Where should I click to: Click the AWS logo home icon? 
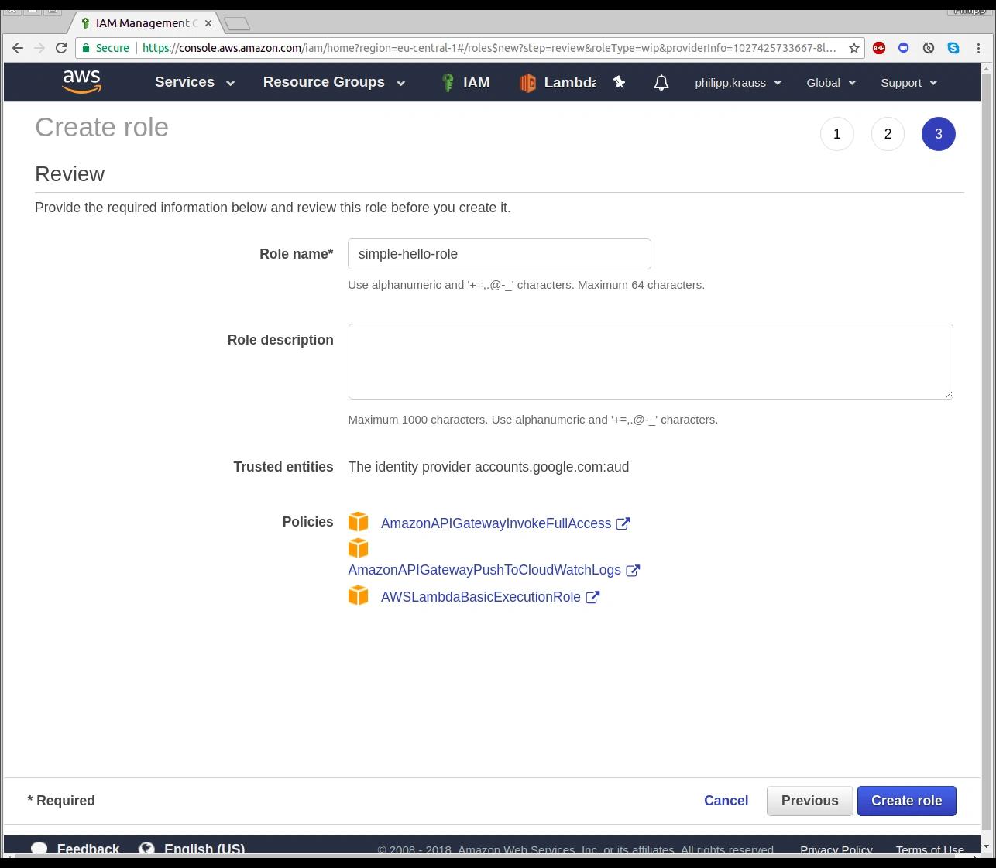(x=82, y=82)
